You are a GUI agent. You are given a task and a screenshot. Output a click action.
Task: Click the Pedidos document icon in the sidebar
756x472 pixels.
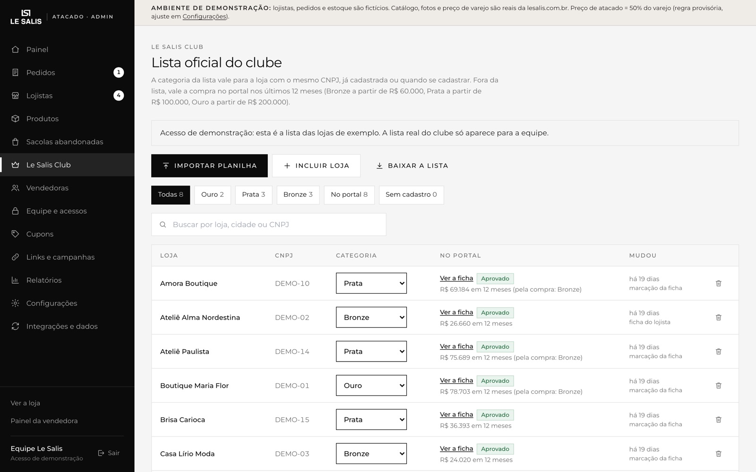[15, 73]
